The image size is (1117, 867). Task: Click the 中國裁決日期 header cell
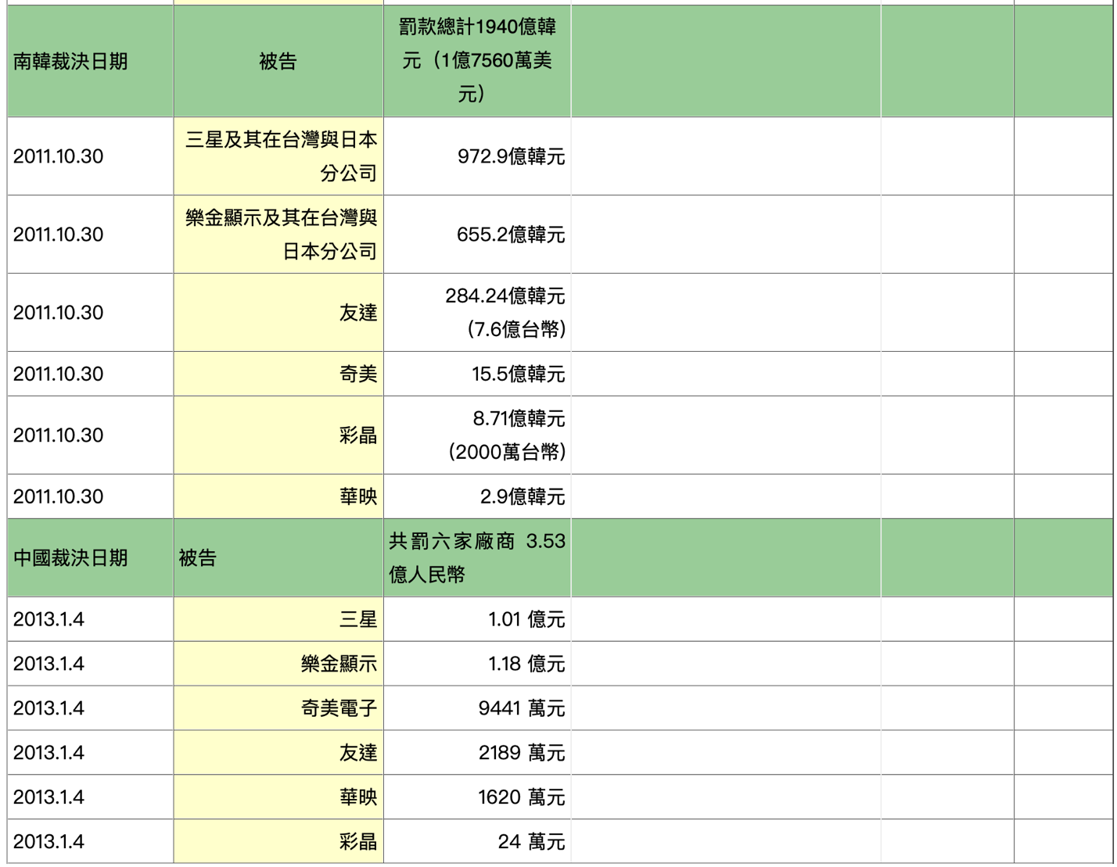90,558
